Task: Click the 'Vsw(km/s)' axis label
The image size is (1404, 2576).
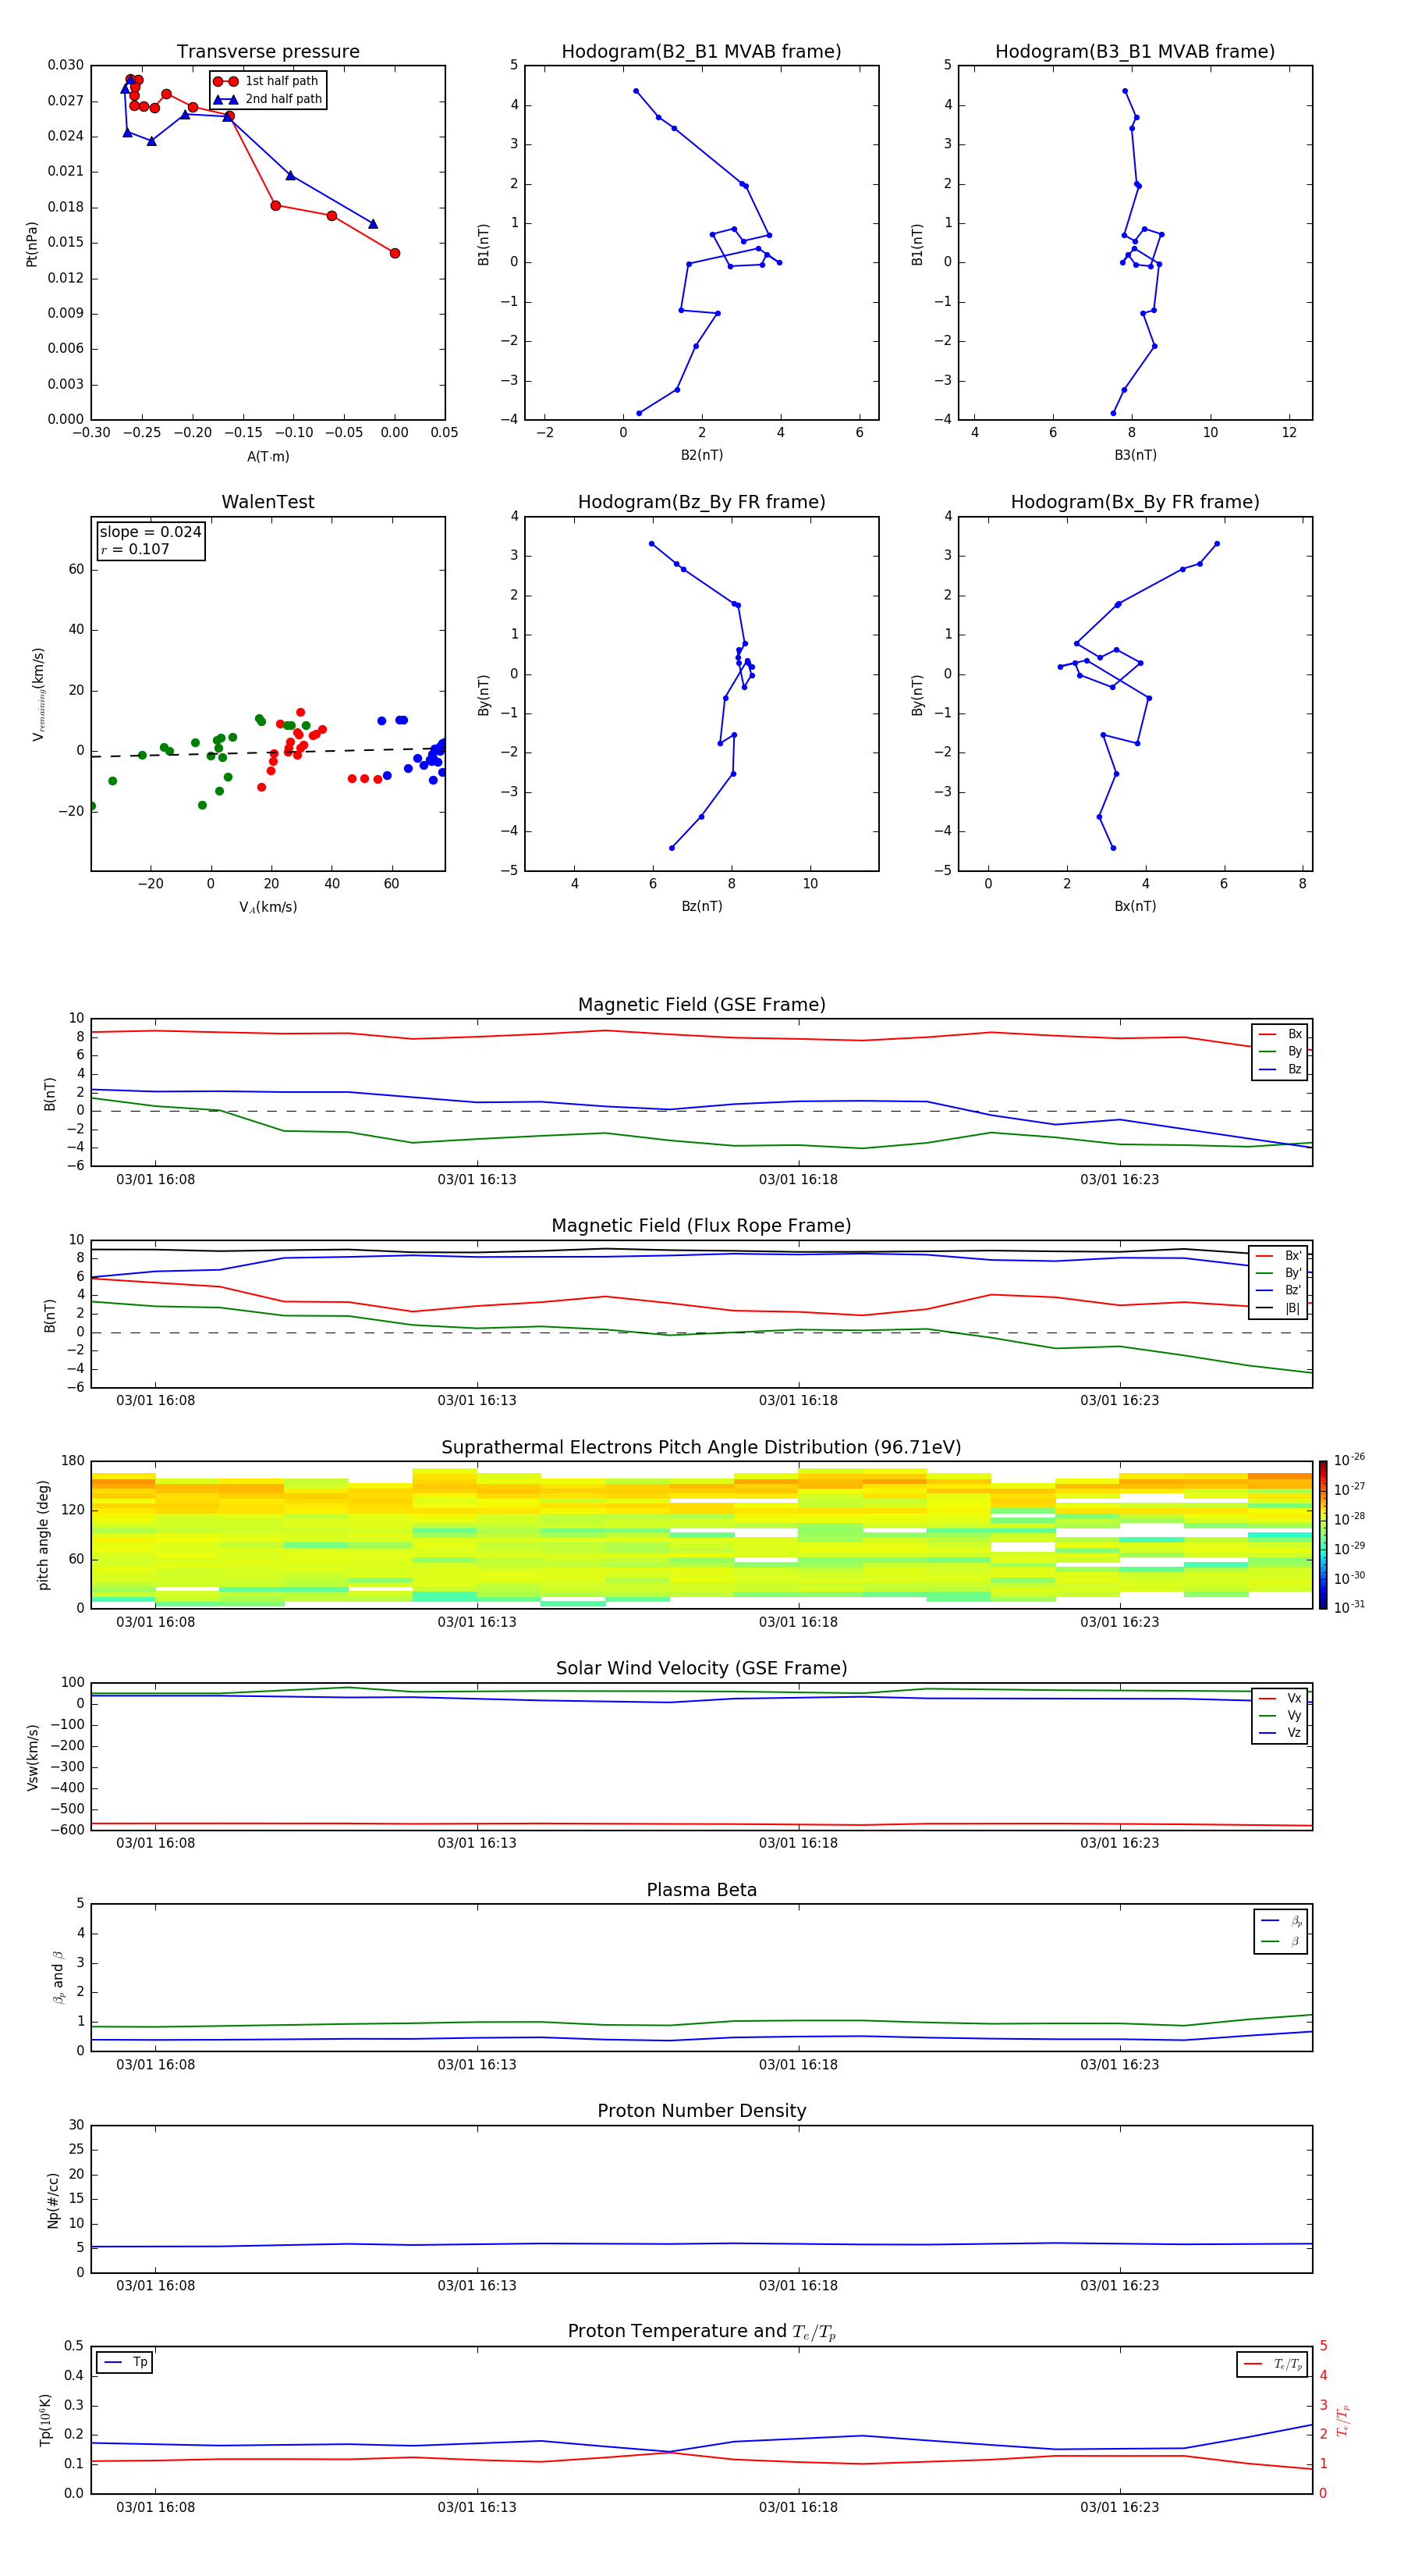Action: pyautogui.click(x=32, y=1756)
